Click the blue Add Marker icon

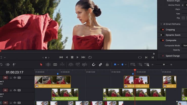click(x=122, y=65)
